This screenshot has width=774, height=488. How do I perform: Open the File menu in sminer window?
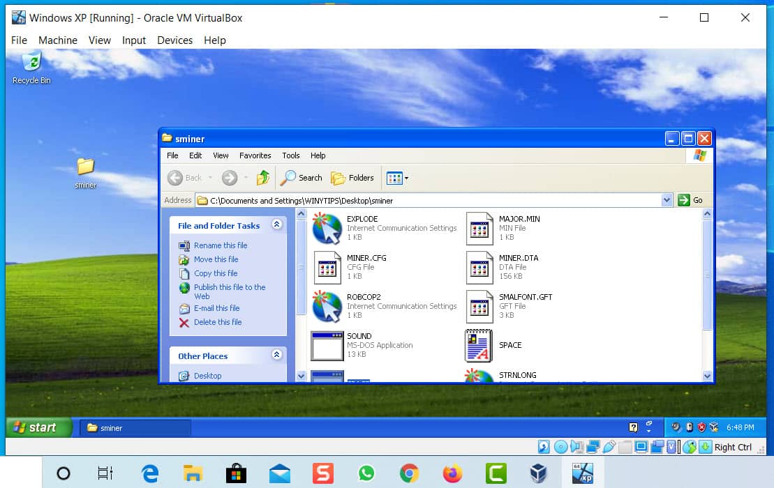pyautogui.click(x=172, y=155)
